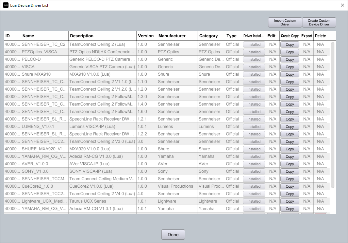The width and height of the screenshot is (348, 243).
Task: Click the Type column header
Action: [233, 36]
